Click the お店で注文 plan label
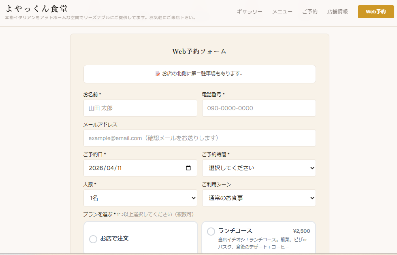 click(x=115, y=238)
